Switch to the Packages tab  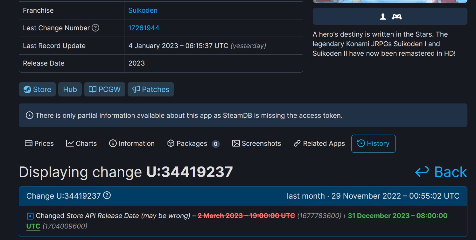click(193, 144)
